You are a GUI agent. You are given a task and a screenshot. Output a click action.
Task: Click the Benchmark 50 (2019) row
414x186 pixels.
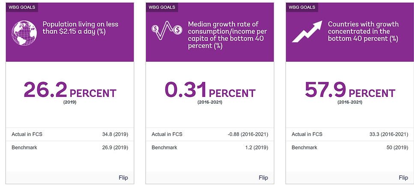[350, 148]
